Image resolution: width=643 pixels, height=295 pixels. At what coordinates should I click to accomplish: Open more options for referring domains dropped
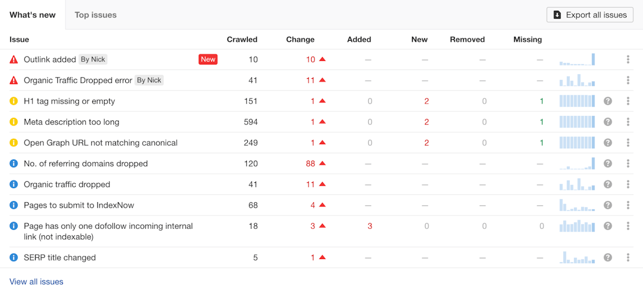(628, 164)
